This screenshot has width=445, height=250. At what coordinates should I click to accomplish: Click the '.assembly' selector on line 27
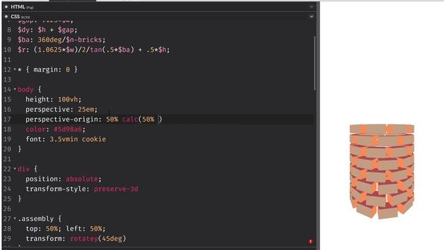(35, 219)
